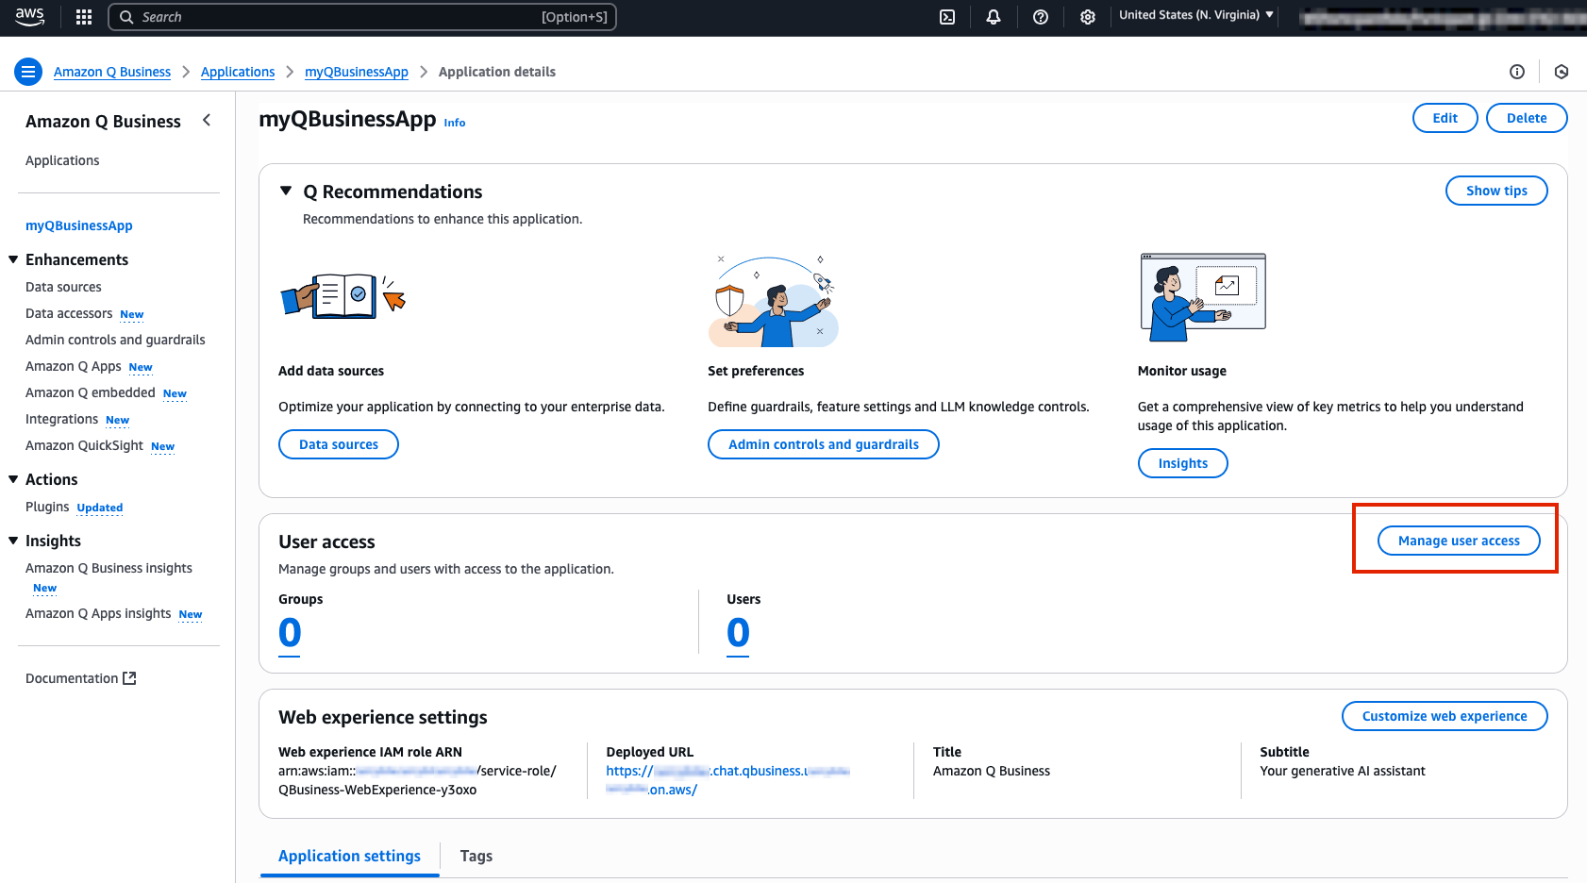
Task: Open the Deployed URL link
Action: click(727, 772)
